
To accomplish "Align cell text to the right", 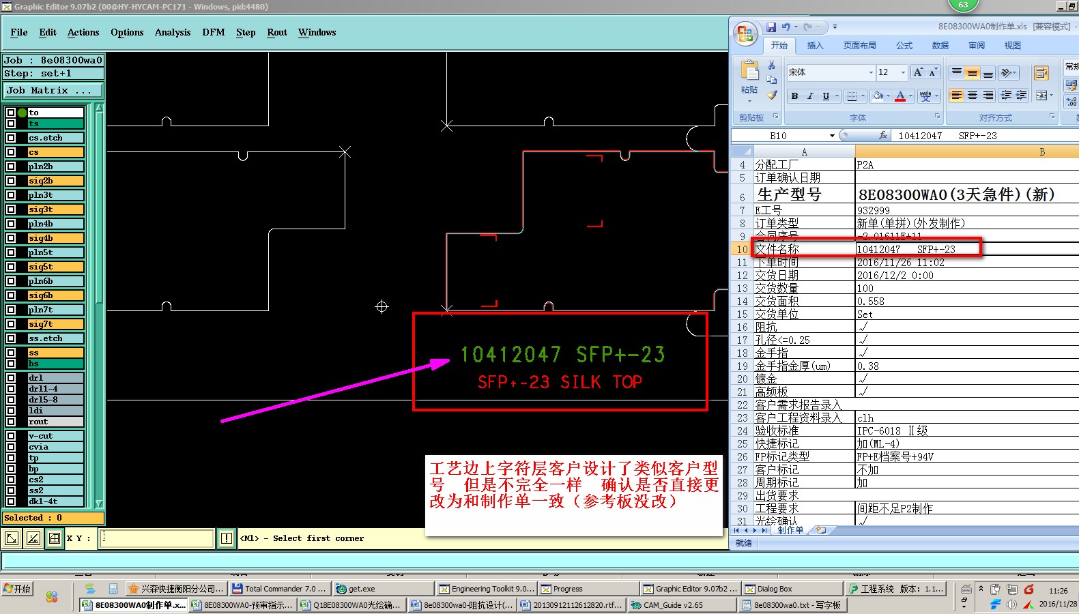I will 988,96.
